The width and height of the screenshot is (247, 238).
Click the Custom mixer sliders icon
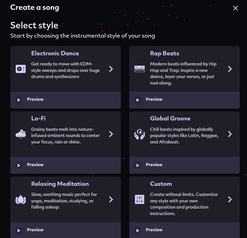[x=140, y=200]
